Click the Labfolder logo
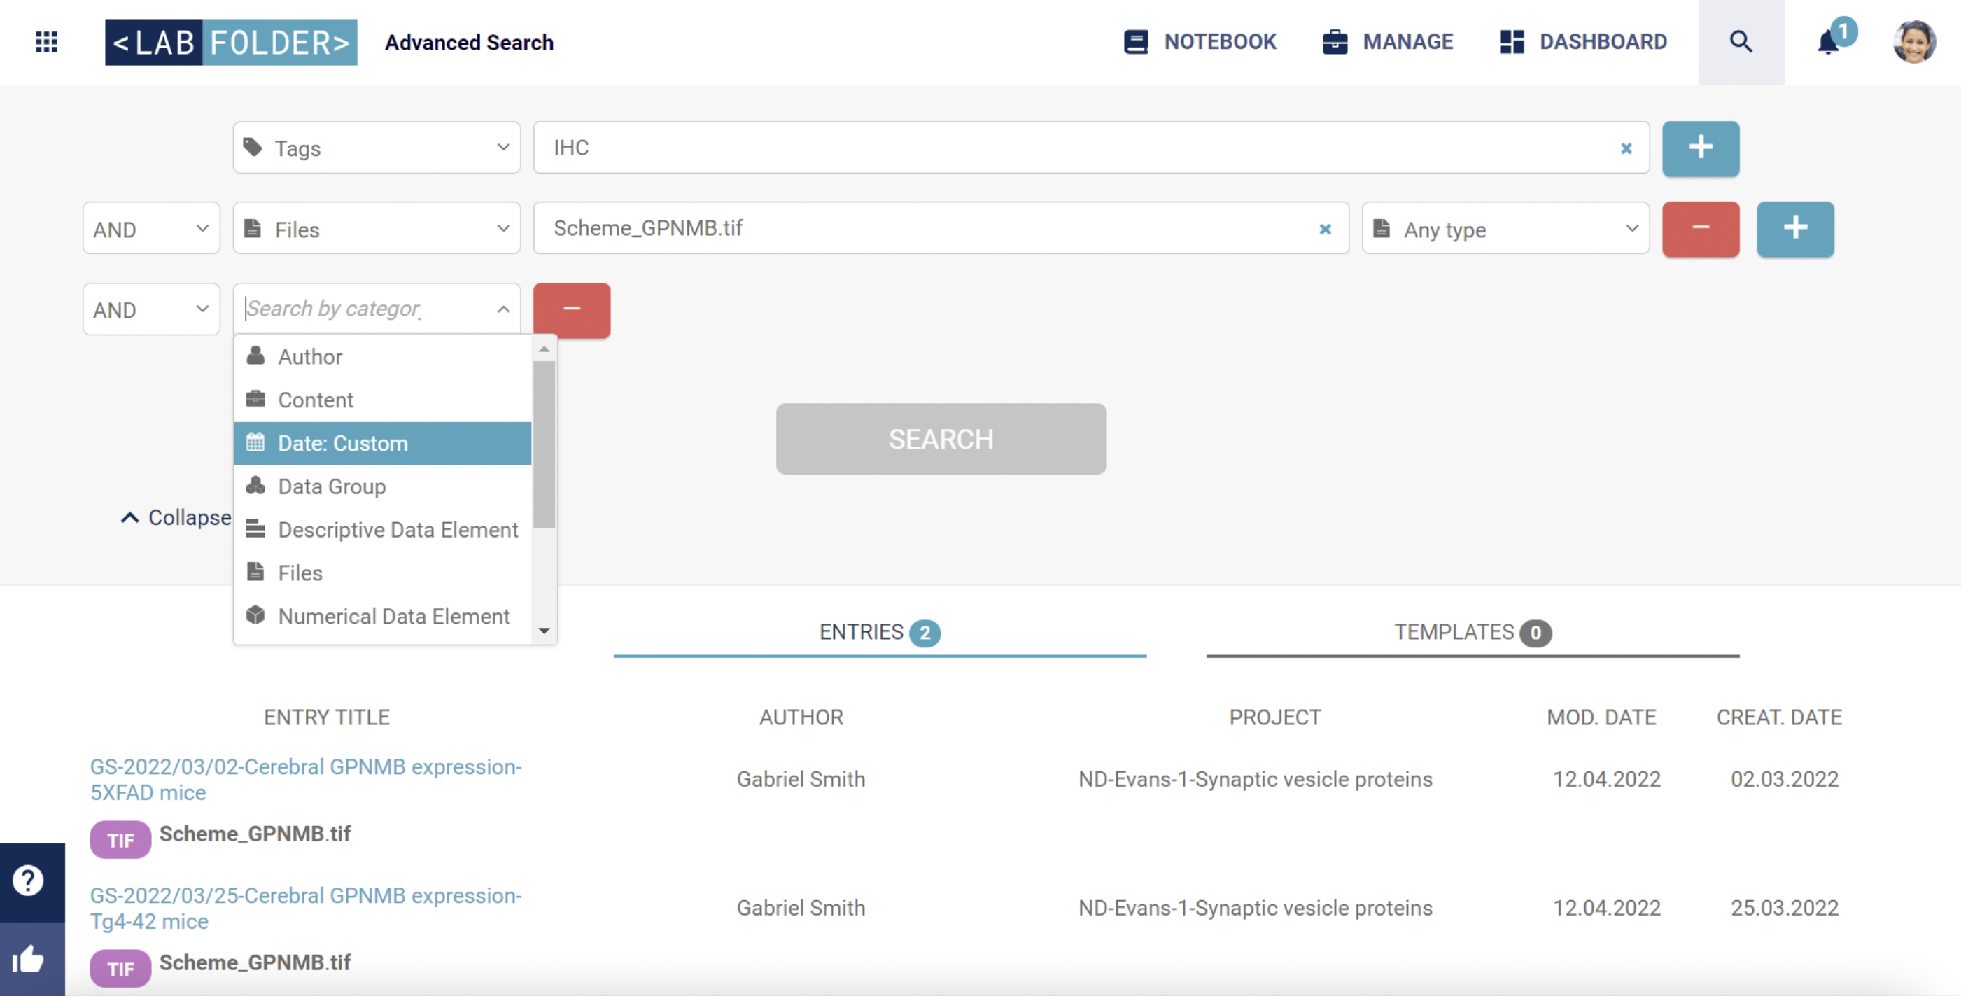Viewport: 1961px width, 996px height. point(230,42)
